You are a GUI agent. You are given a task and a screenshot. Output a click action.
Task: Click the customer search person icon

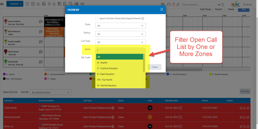[x=38, y=4]
